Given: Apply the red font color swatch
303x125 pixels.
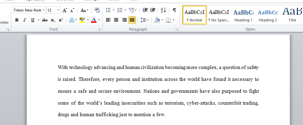Looking at the screenshot, I should tap(94, 20).
